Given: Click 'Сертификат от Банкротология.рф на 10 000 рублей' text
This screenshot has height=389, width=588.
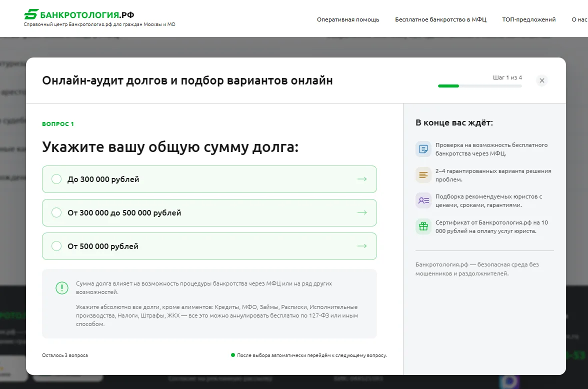Looking at the screenshot, I should [x=491, y=226].
